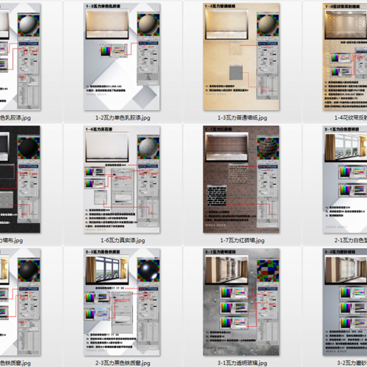Viewport: 367px width, 367px height.
Task: Click file name 1-3瓦力普通墙纸.jpg
Action: pyautogui.click(x=242, y=118)
